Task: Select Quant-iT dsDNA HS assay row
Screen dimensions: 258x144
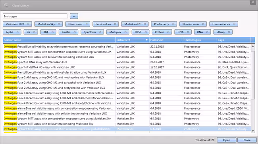Action: point(127,67)
